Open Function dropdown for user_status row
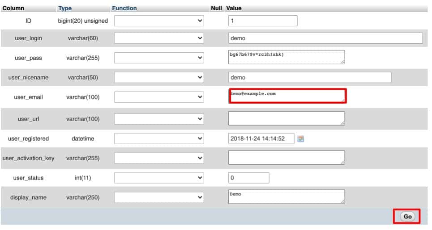This screenshot has width=432, height=230. pos(159,178)
